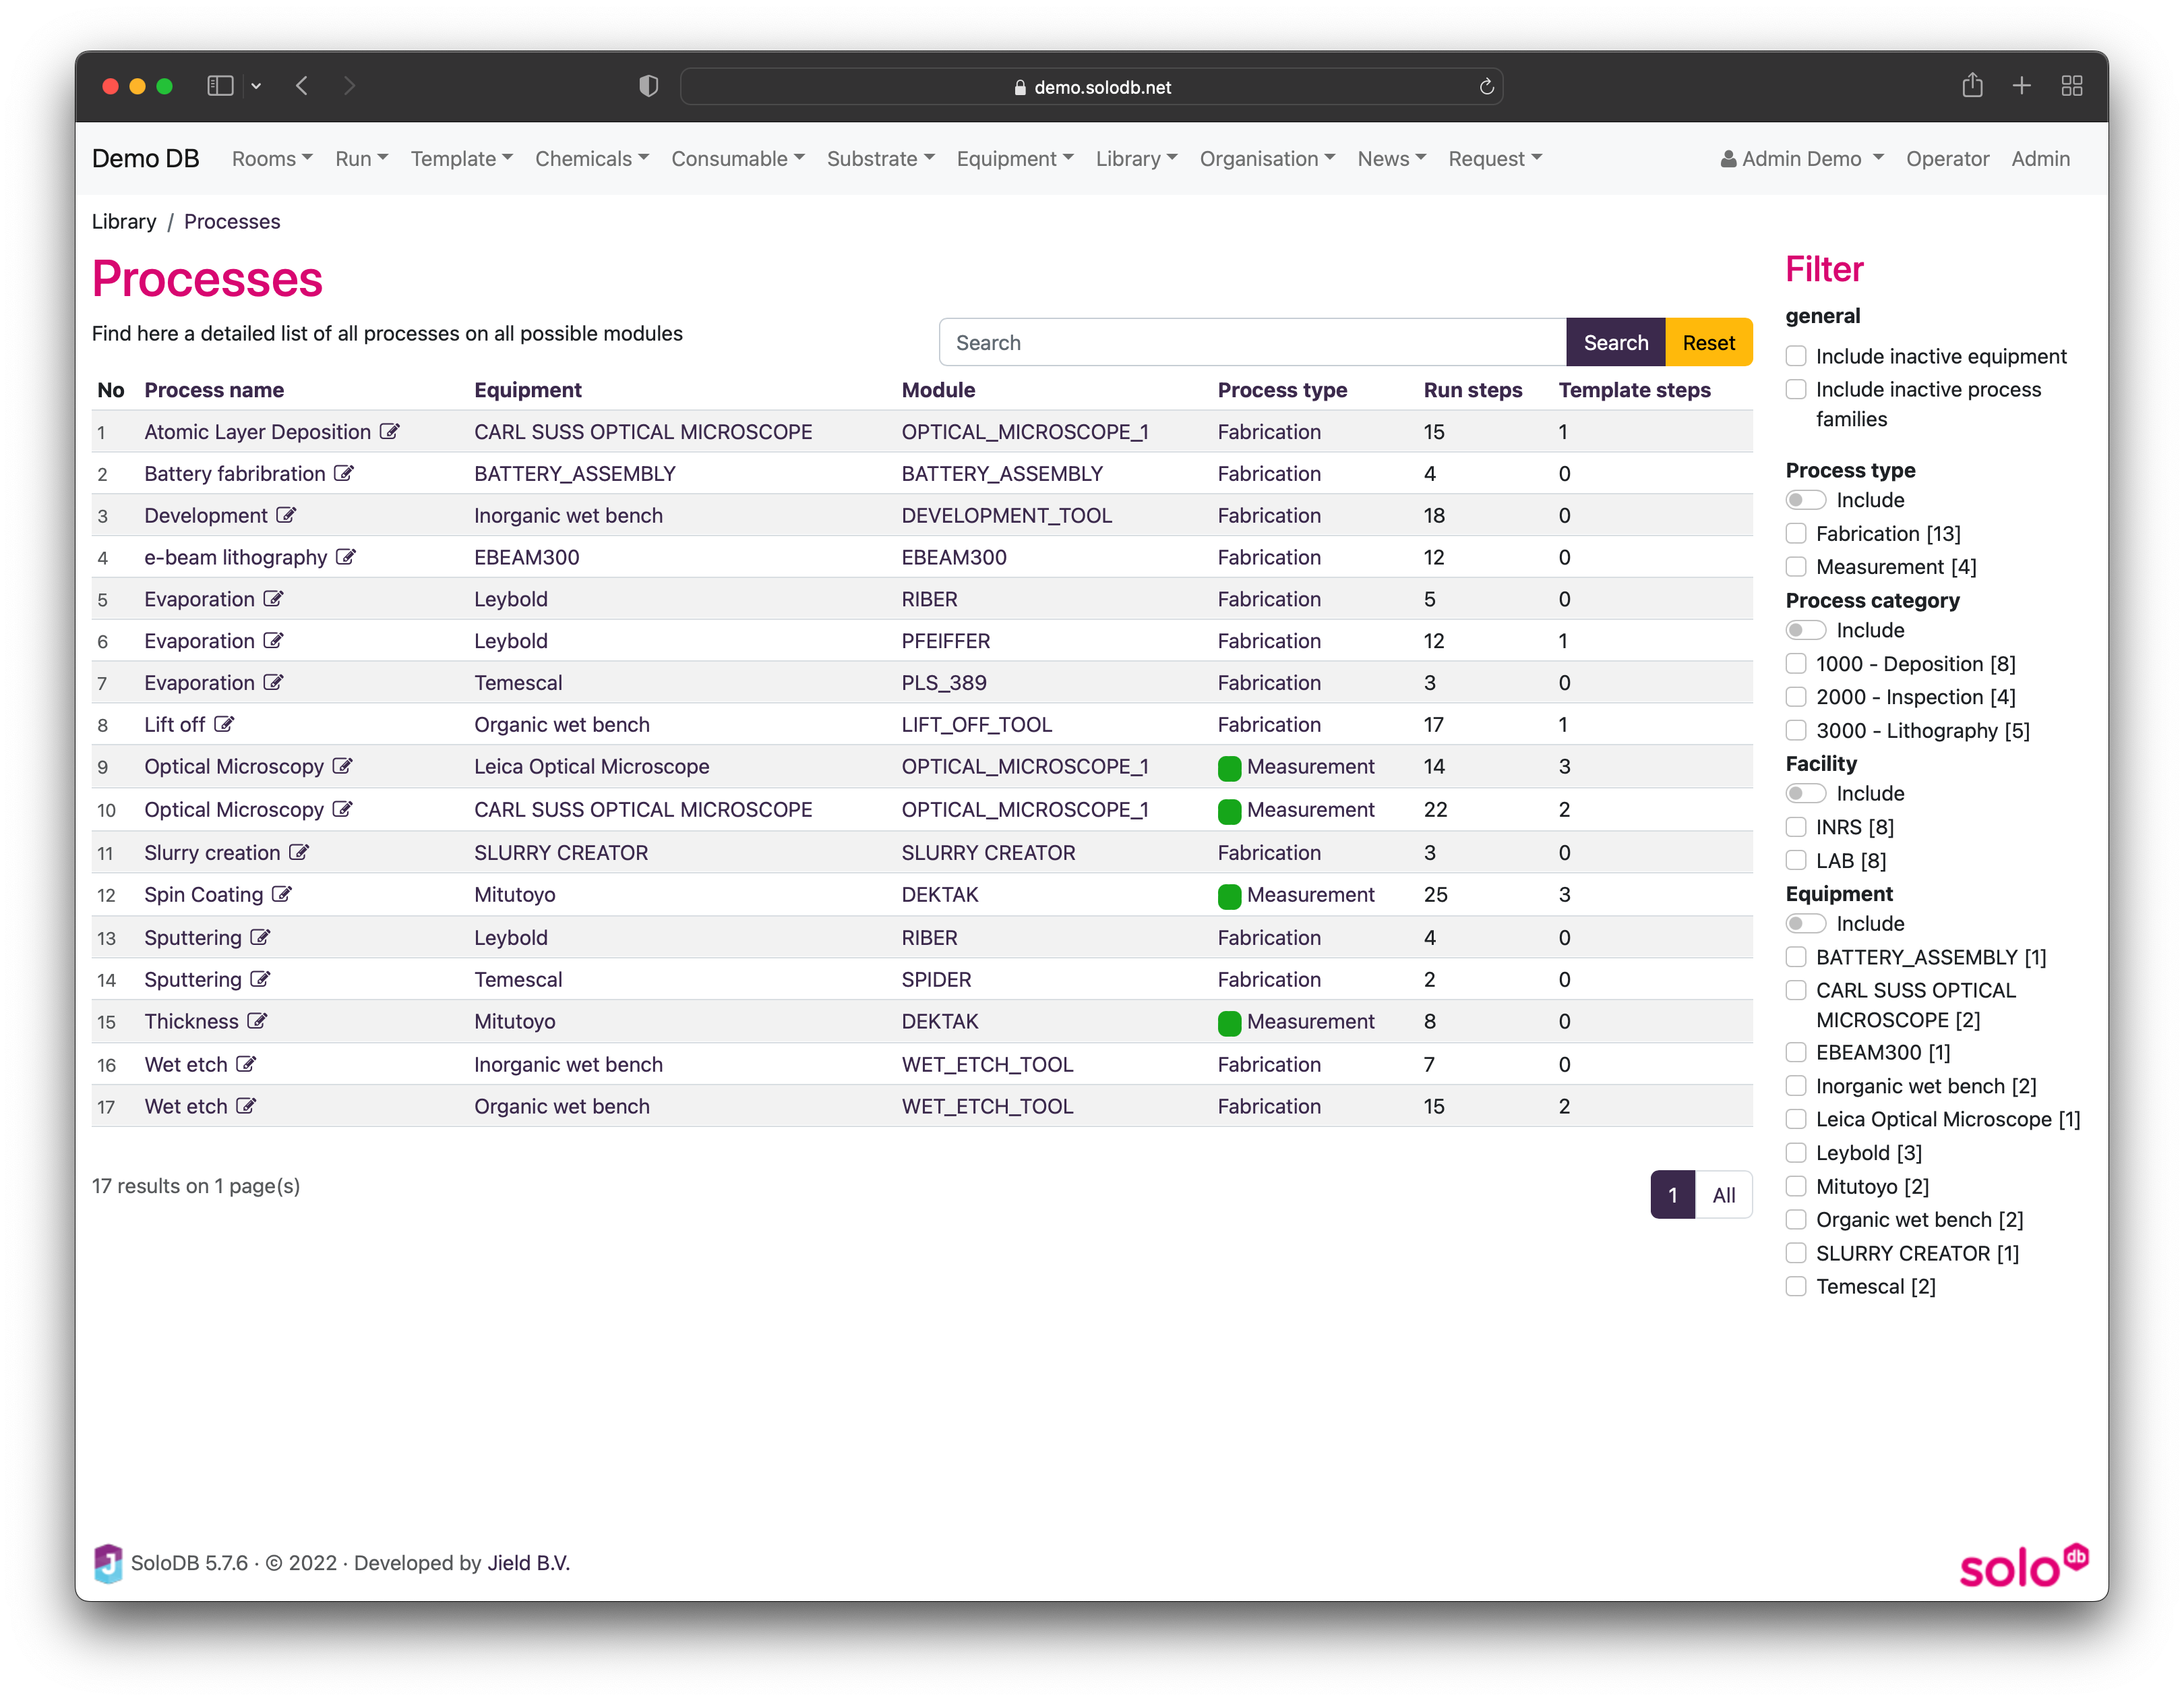Click the Search button
Viewport: 2184px width, 1701px height.
(x=1615, y=342)
